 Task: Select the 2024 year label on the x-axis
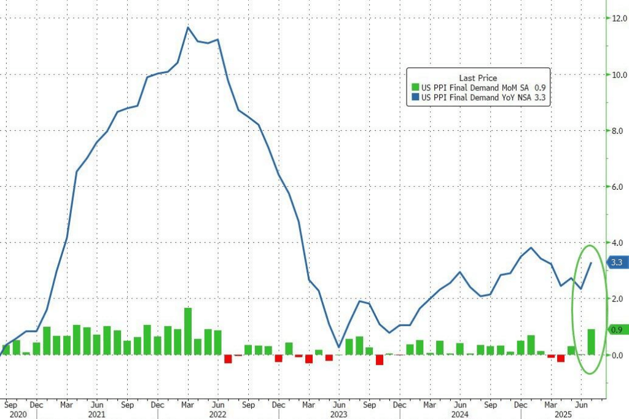(x=460, y=415)
